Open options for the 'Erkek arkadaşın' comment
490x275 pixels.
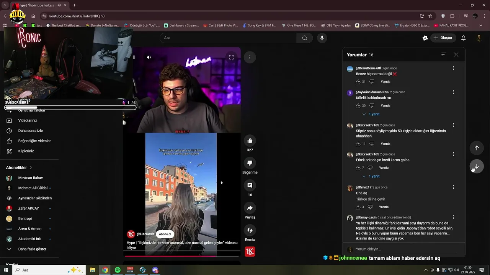[453, 154]
